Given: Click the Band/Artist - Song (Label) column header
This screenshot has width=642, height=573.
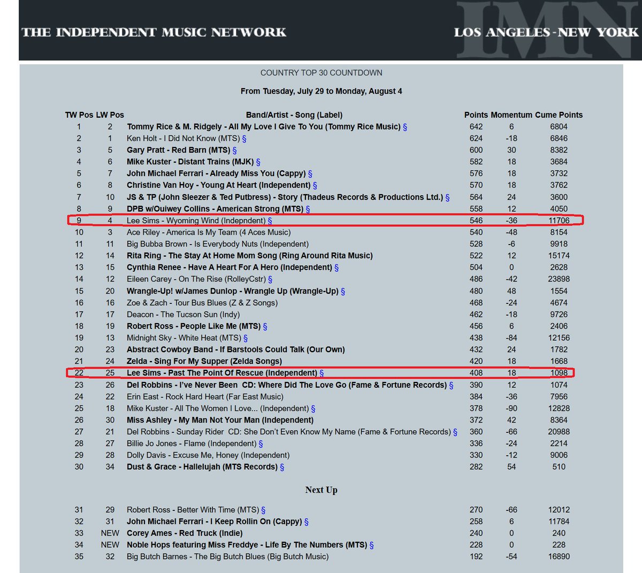Looking at the screenshot, I should pos(294,115).
